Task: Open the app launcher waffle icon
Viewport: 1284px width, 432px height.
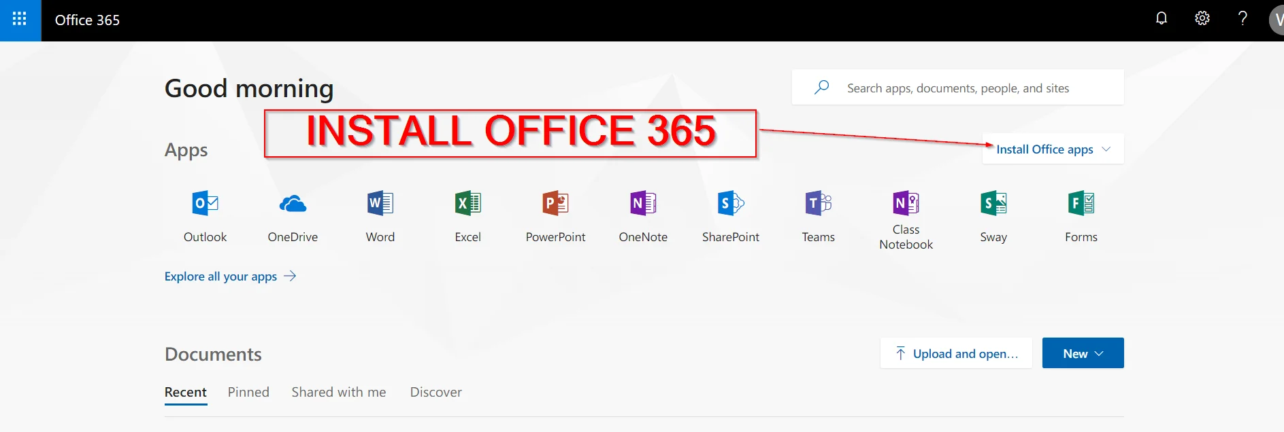Action: tap(20, 20)
